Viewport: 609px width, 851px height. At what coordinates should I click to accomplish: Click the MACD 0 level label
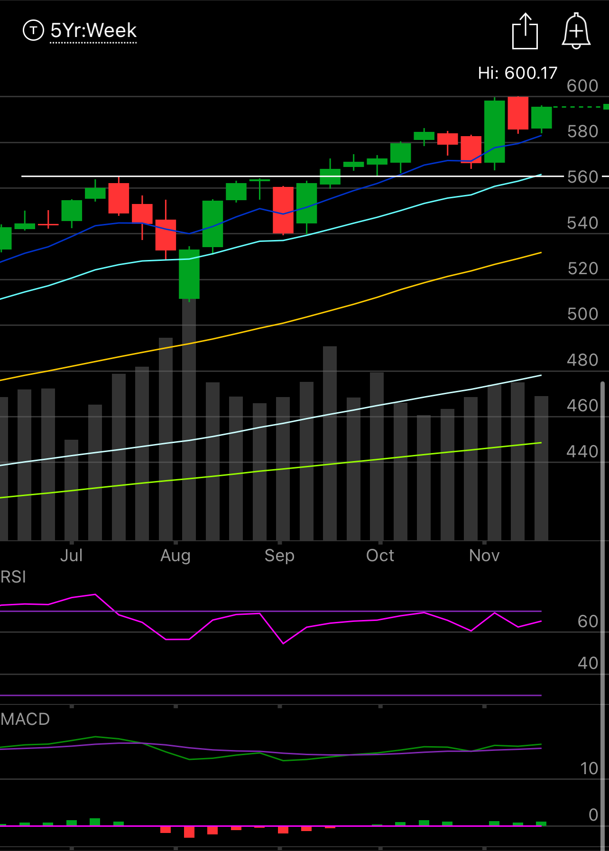593,815
